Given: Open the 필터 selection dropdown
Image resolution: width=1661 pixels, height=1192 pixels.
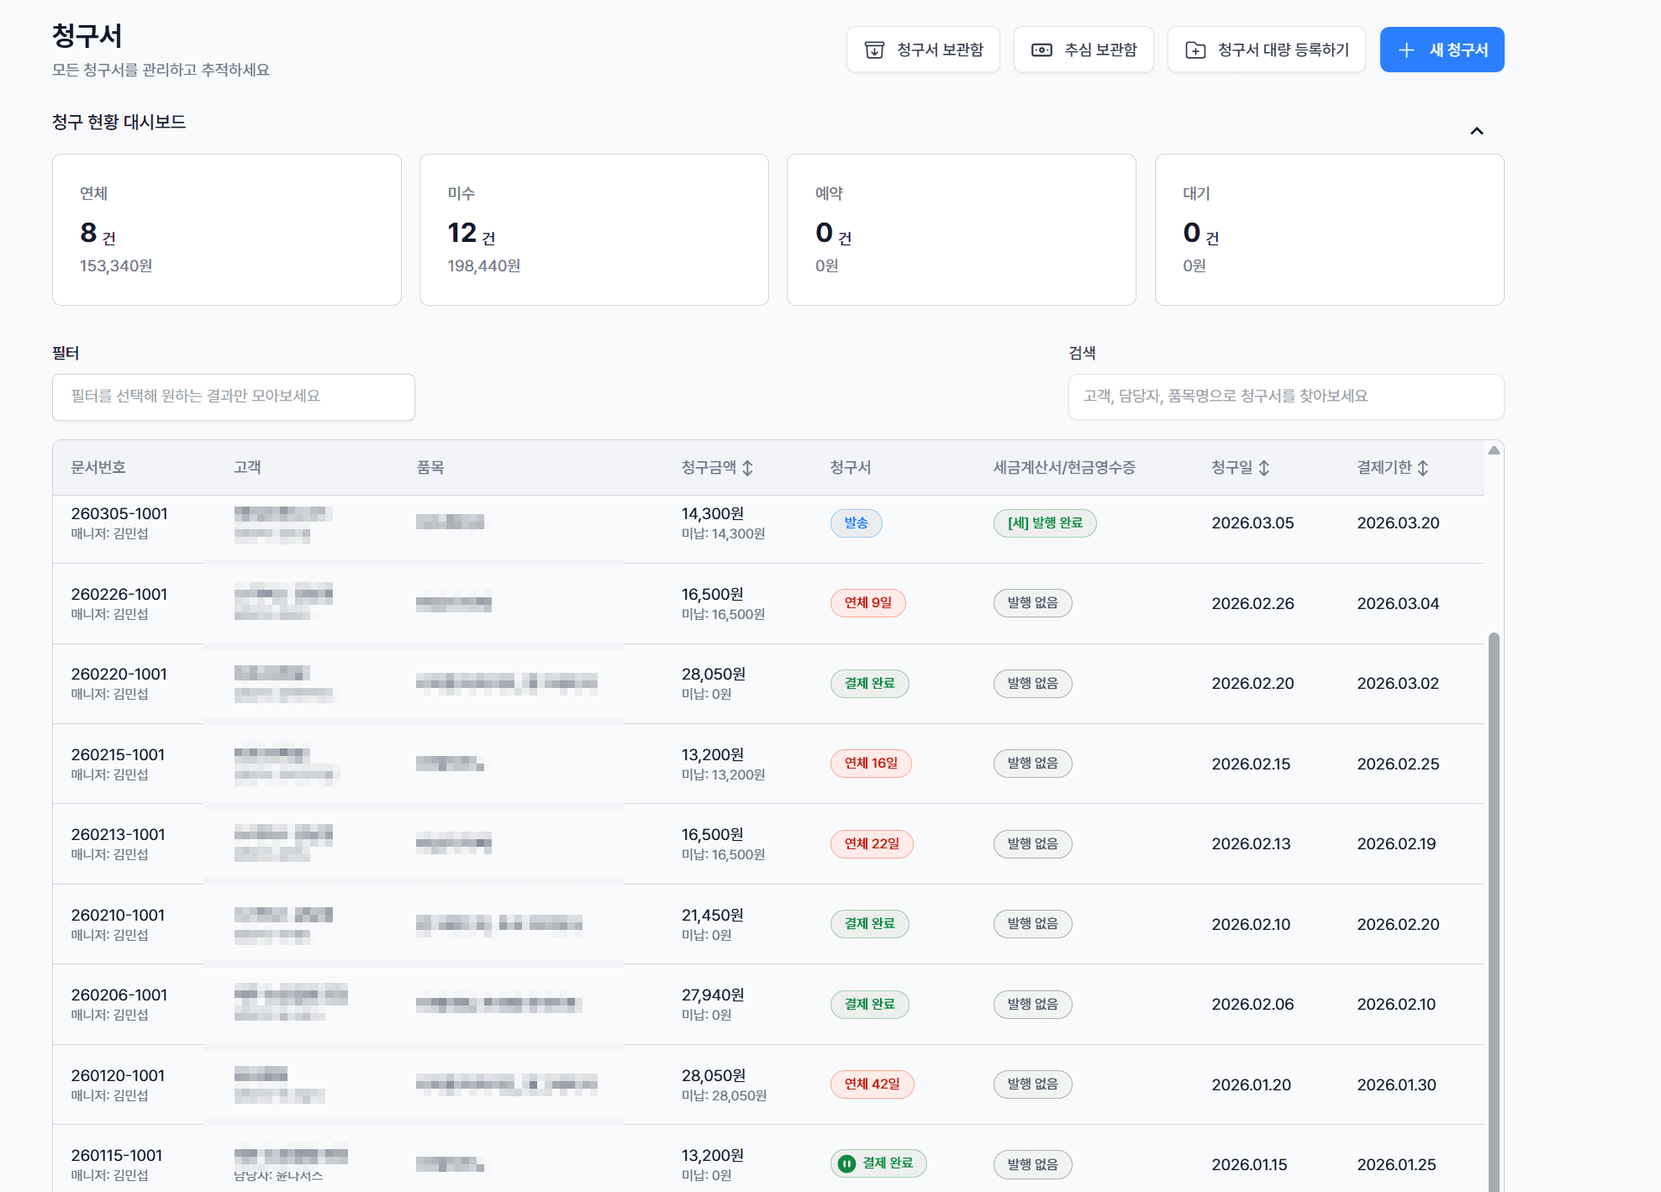Looking at the screenshot, I should 234,396.
